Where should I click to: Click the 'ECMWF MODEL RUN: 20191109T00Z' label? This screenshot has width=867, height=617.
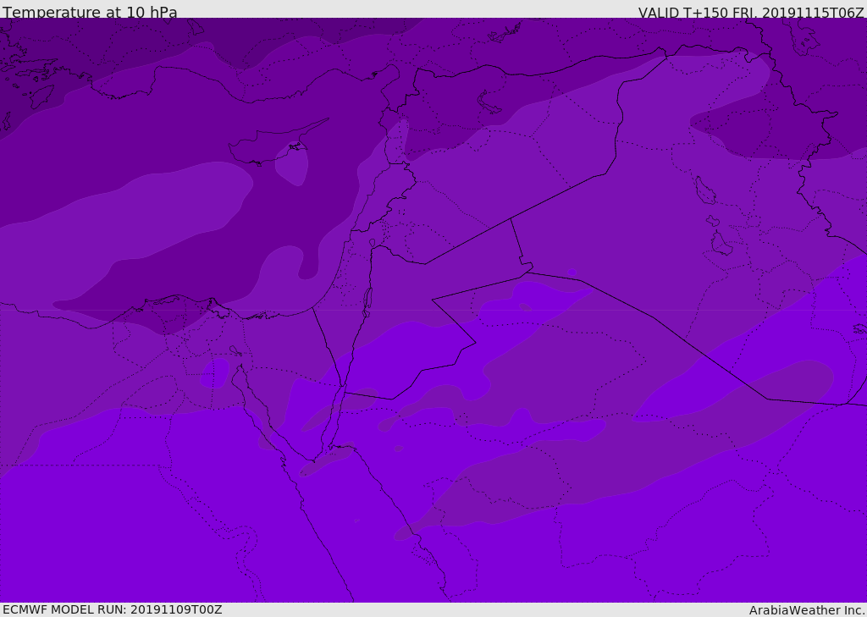[113, 609]
